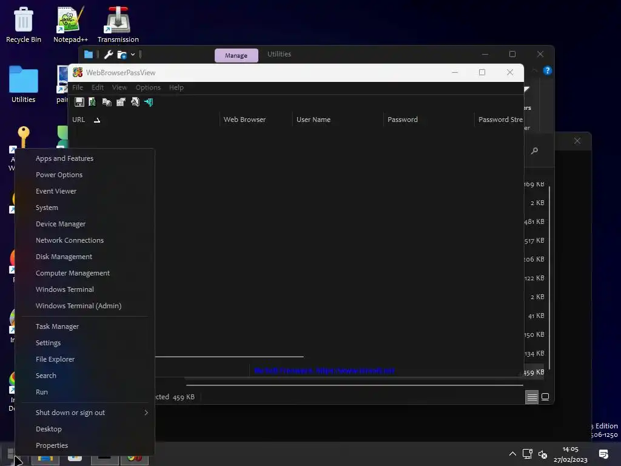Sort by the Password Strength column header
The height and width of the screenshot is (466, 621).
click(500, 120)
